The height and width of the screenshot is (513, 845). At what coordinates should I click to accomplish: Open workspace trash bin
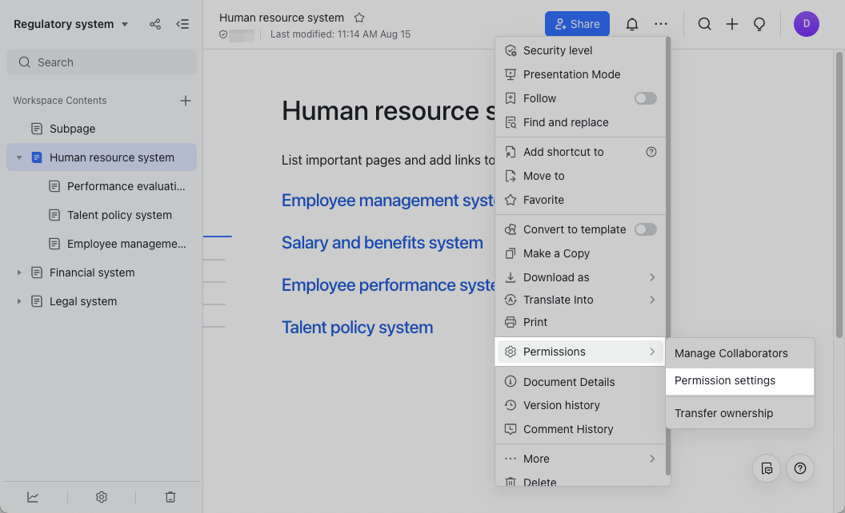[x=170, y=497]
